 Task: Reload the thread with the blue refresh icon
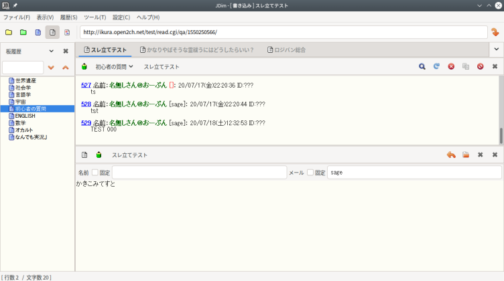tap(436, 67)
